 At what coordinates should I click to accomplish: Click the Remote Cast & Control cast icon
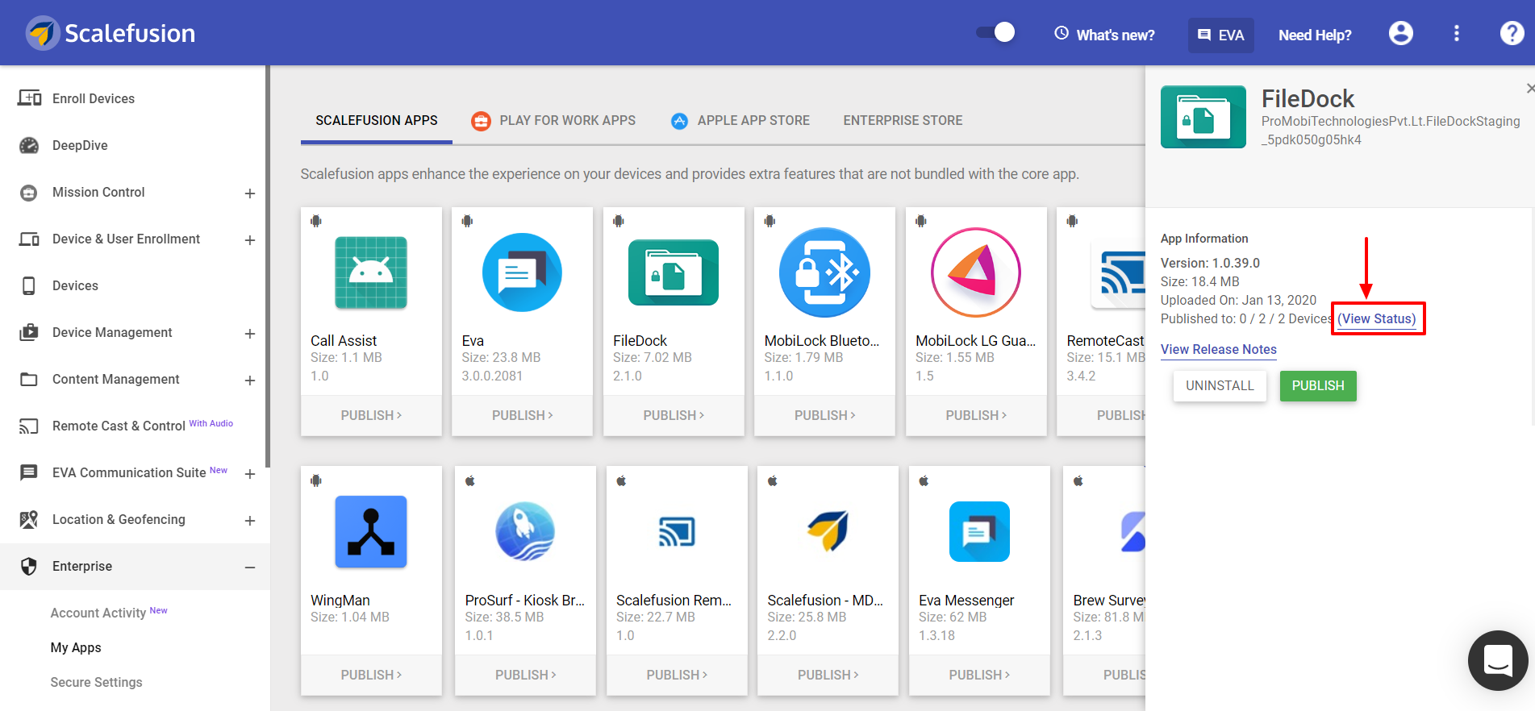[29, 426]
